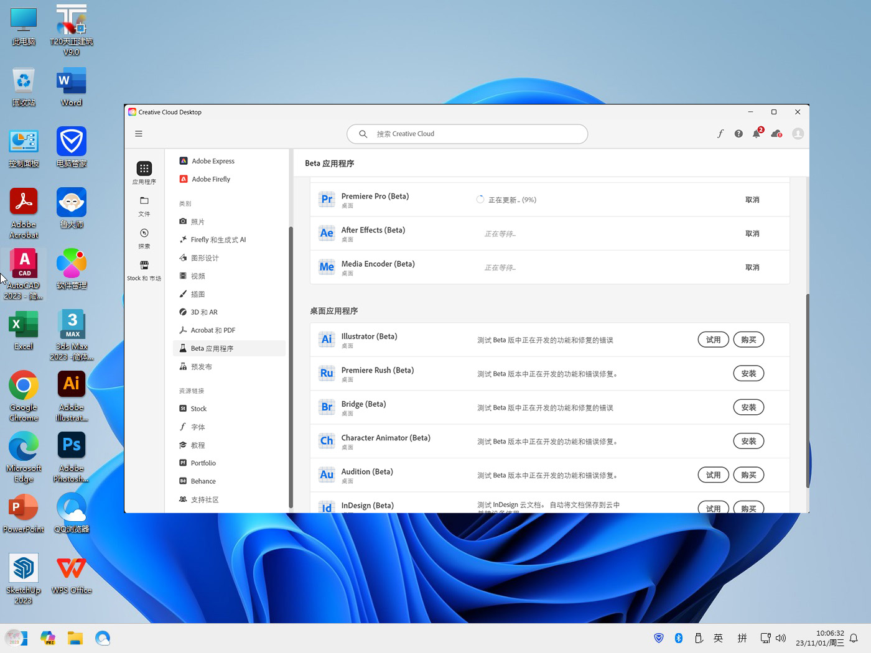Viewport: 871px width, 653px height.
Task: Click the Audition (Beta) app icon
Action: (x=327, y=475)
